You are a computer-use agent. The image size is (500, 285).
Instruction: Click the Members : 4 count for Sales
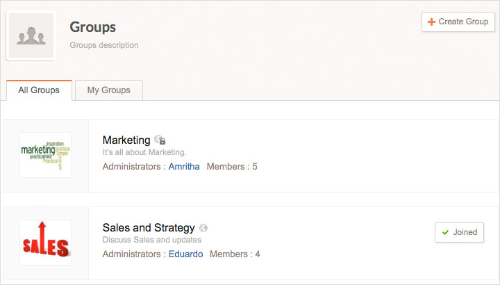[x=235, y=254]
